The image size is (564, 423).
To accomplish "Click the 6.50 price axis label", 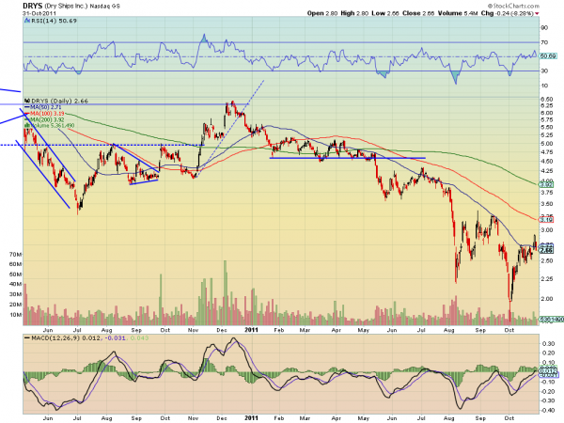I will (x=547, y=99).
